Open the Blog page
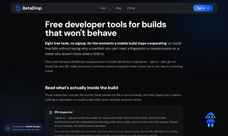The height and width of the screenshot is (136, 228). click(119, 8)
